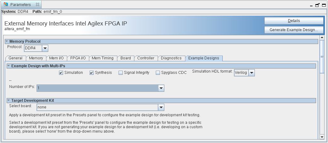Enable the Spyglass CDC checkbox
328x143 pixels.
click(x=158, y=73)
